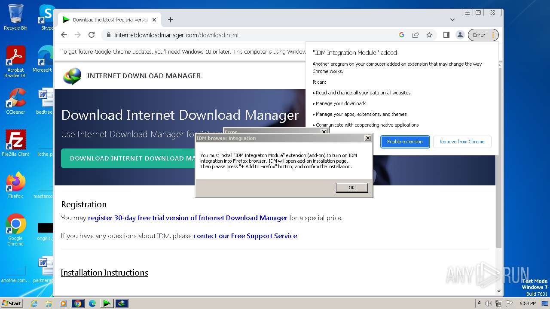The height and width of the screenshot is (309, 550).
Task: Click Remove from Chrome button
Action: [462, 142]
